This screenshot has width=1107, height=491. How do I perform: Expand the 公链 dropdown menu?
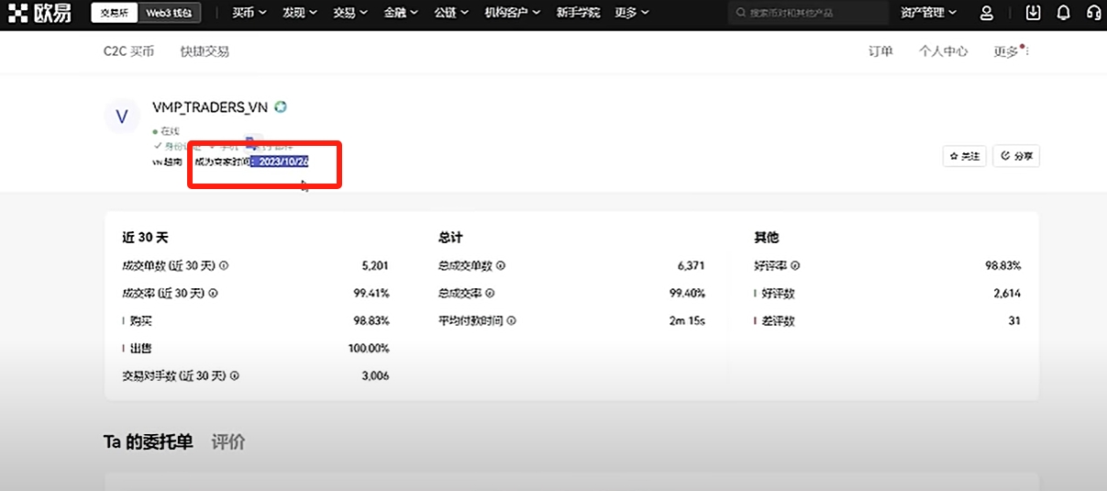click(x=450, y=13)
